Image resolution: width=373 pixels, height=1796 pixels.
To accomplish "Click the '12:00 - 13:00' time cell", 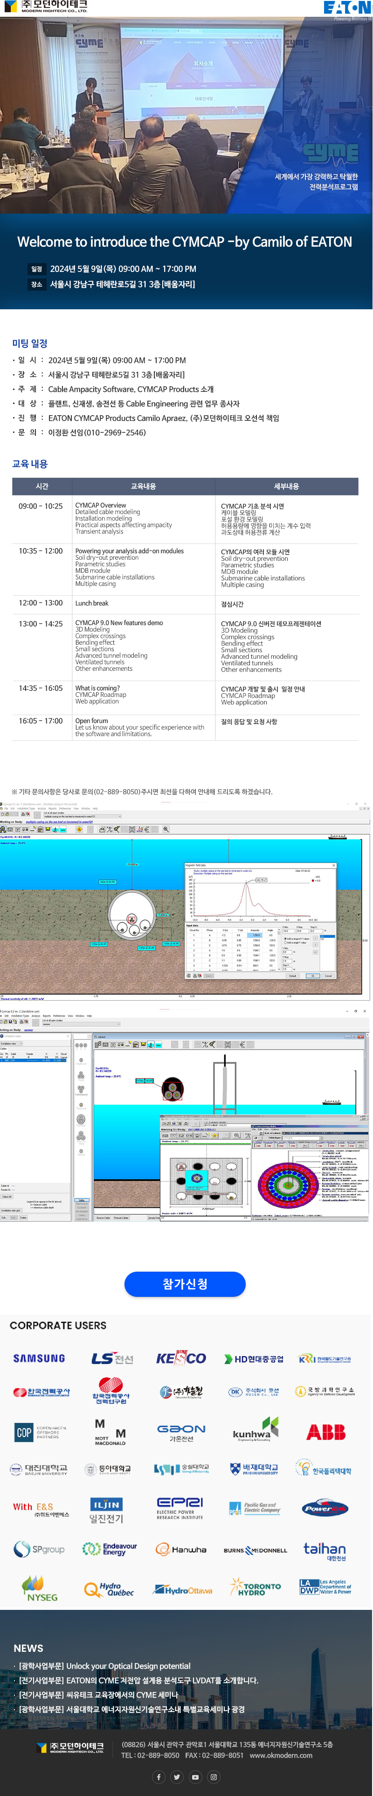I will click(41, 603).
